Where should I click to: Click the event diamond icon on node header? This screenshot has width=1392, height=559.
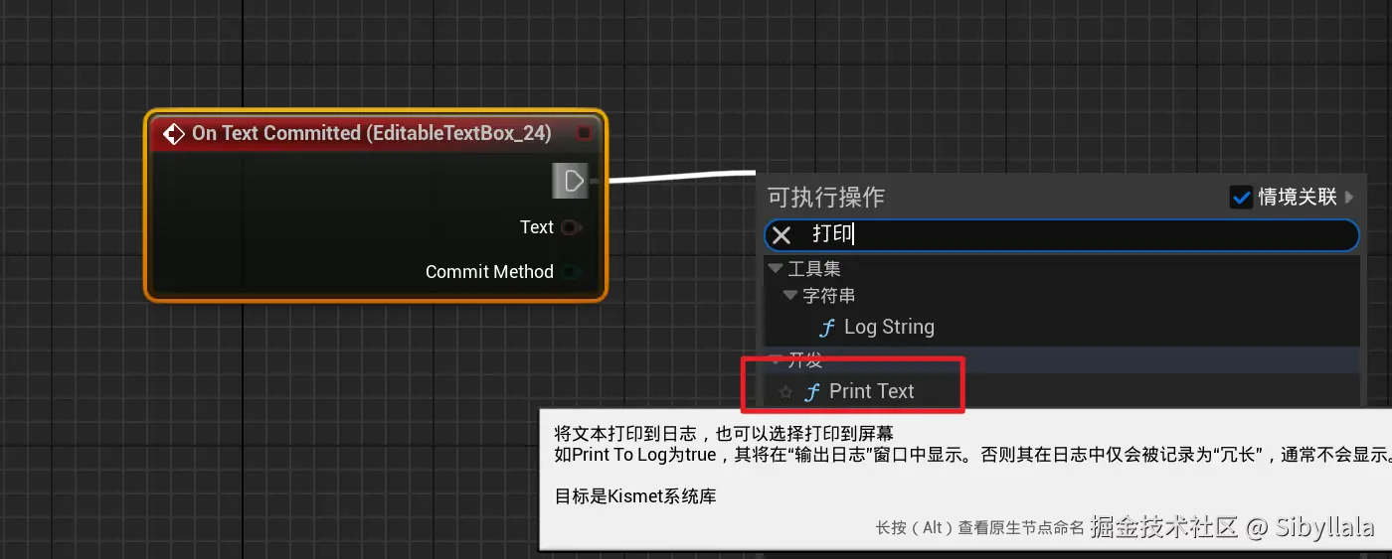[x=174, y=133]
